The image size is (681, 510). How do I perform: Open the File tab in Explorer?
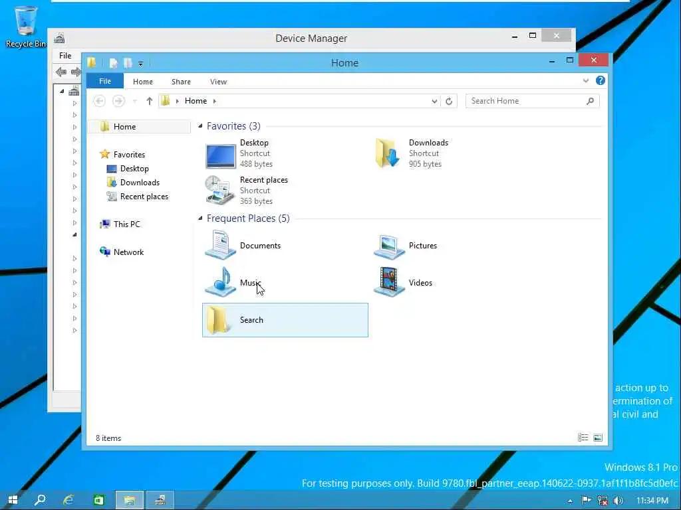[105, 81]
